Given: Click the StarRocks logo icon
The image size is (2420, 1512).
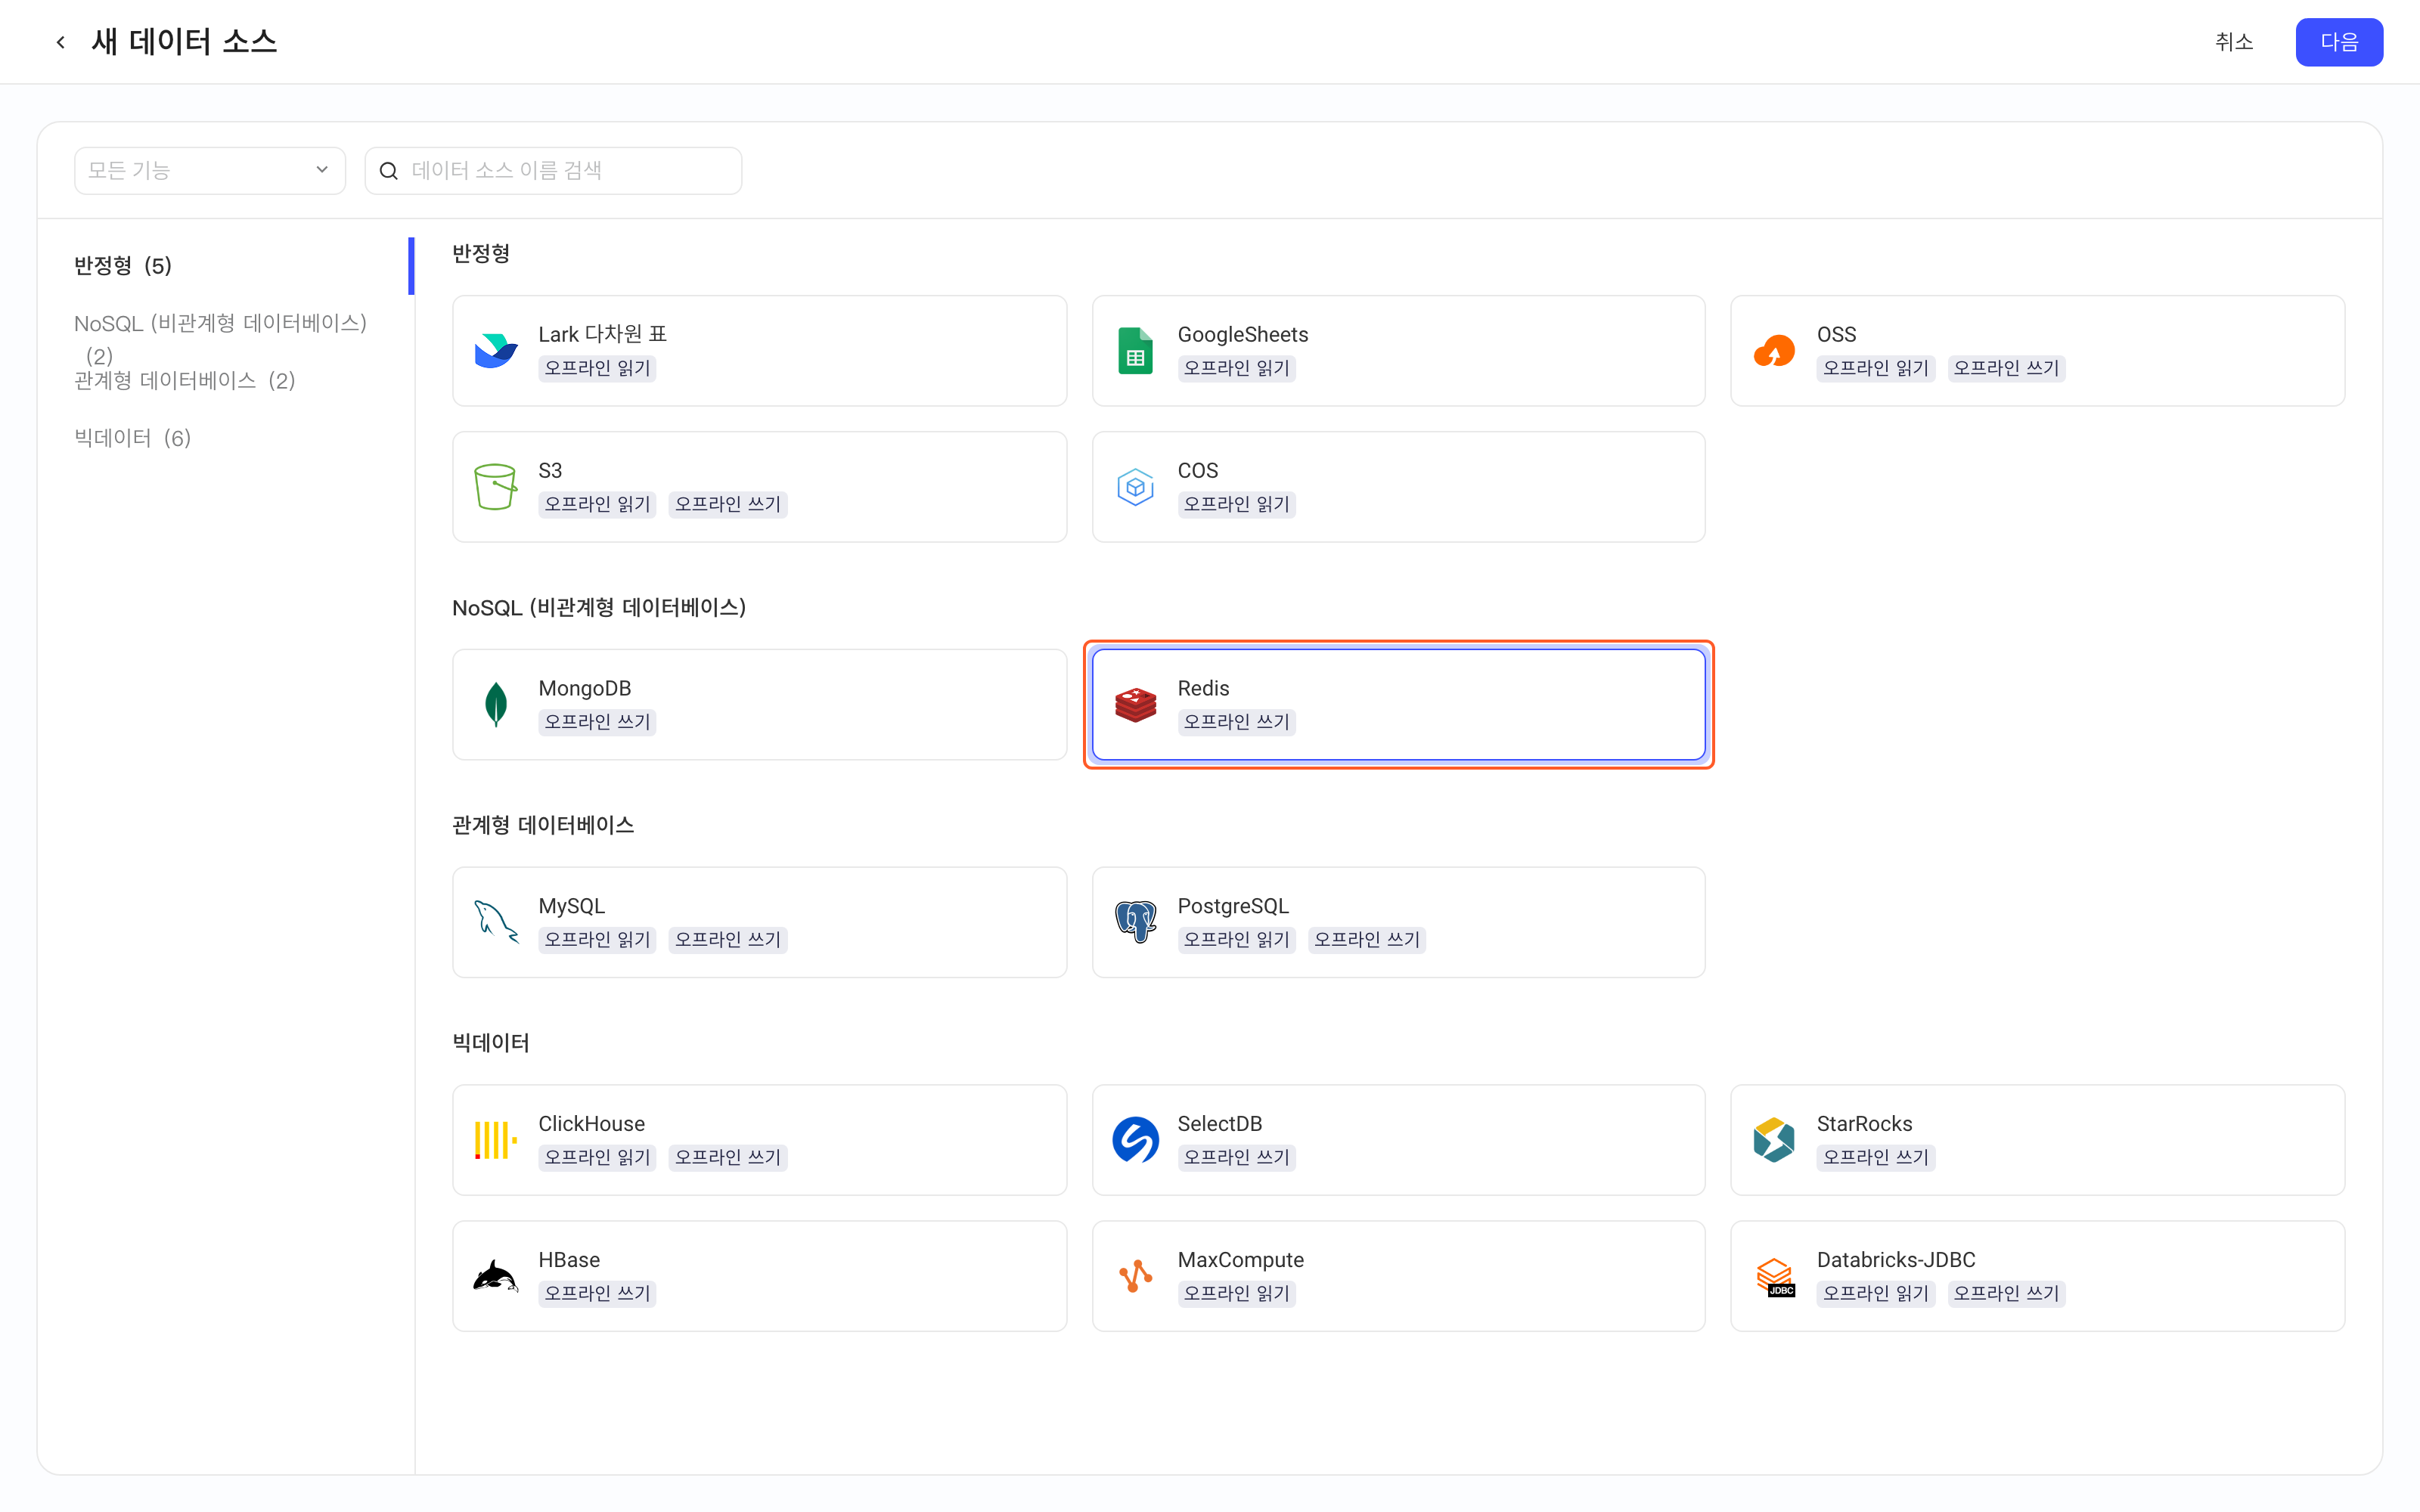Looking at the screenshot, I should 1774,1140.
